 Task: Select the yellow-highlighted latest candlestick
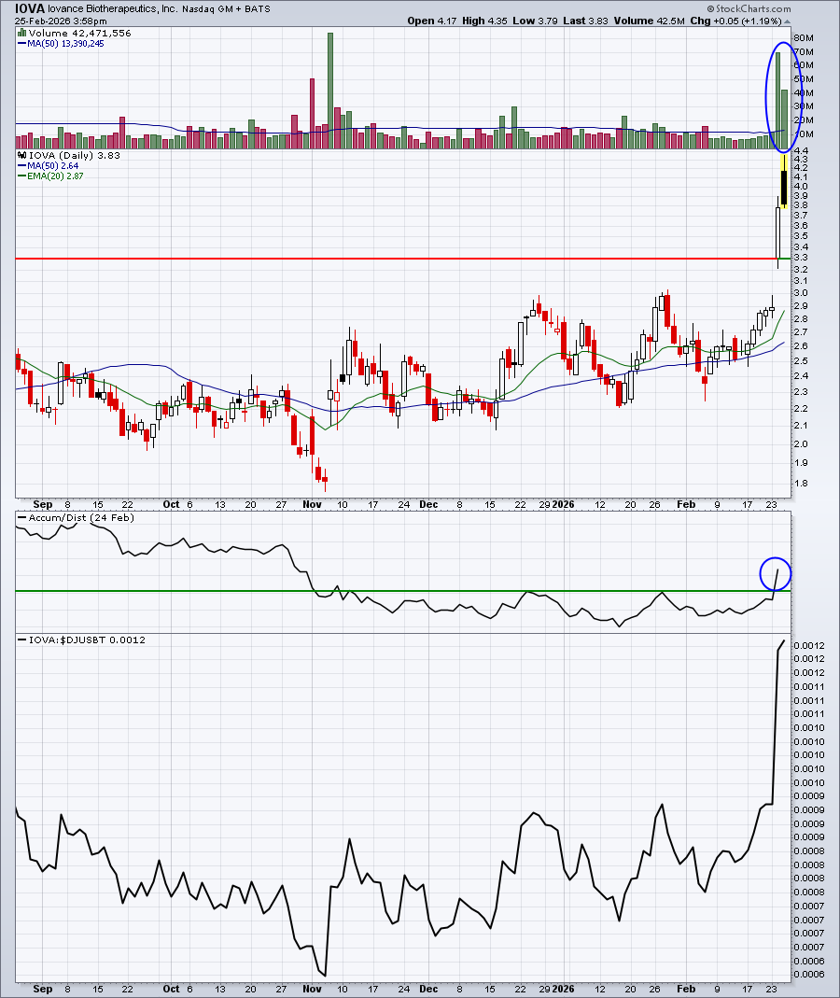tap(784, 181)
